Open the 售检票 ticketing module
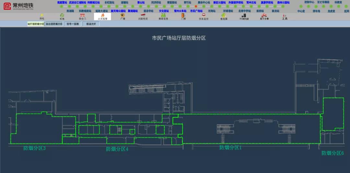 [x=224, y=17]
